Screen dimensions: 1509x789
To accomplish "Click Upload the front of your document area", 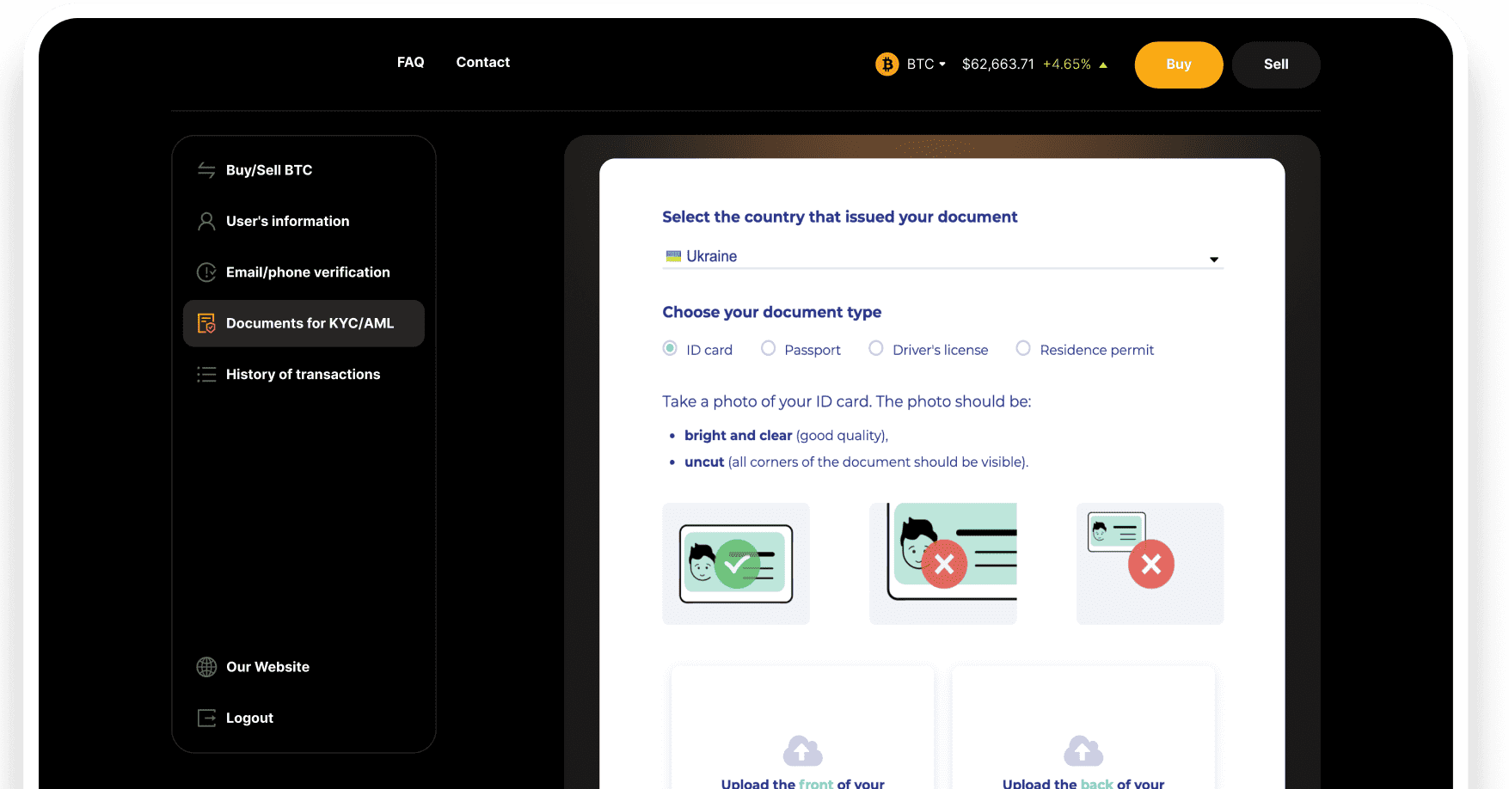I will tap(802, 727).
